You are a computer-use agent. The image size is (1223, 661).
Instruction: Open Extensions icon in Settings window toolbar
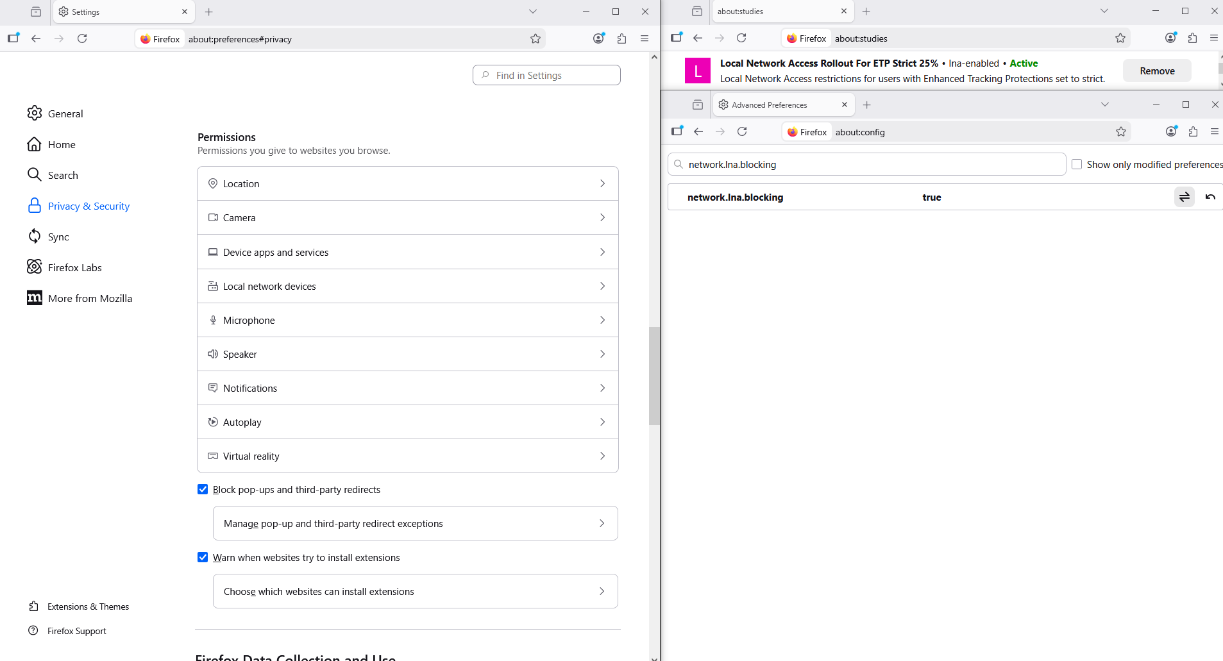point(621,39)
